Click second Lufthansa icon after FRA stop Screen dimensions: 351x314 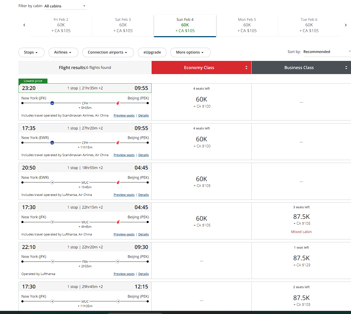coord(118,262)
